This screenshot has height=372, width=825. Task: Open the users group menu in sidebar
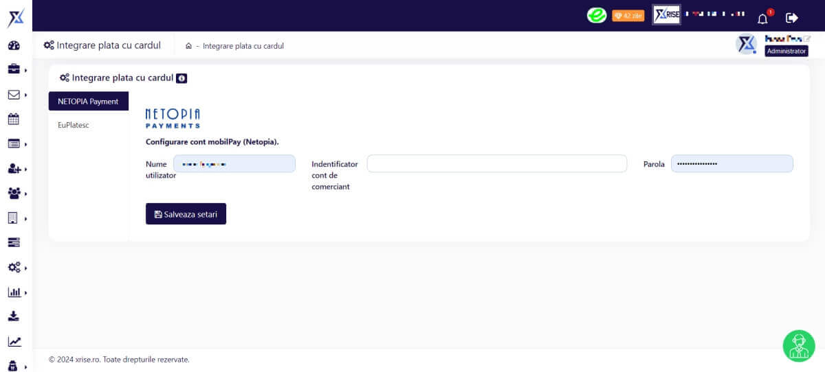tap(14, 193)
